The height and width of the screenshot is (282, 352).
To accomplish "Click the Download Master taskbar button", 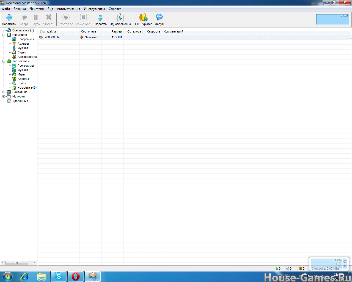I will point(93,276).
